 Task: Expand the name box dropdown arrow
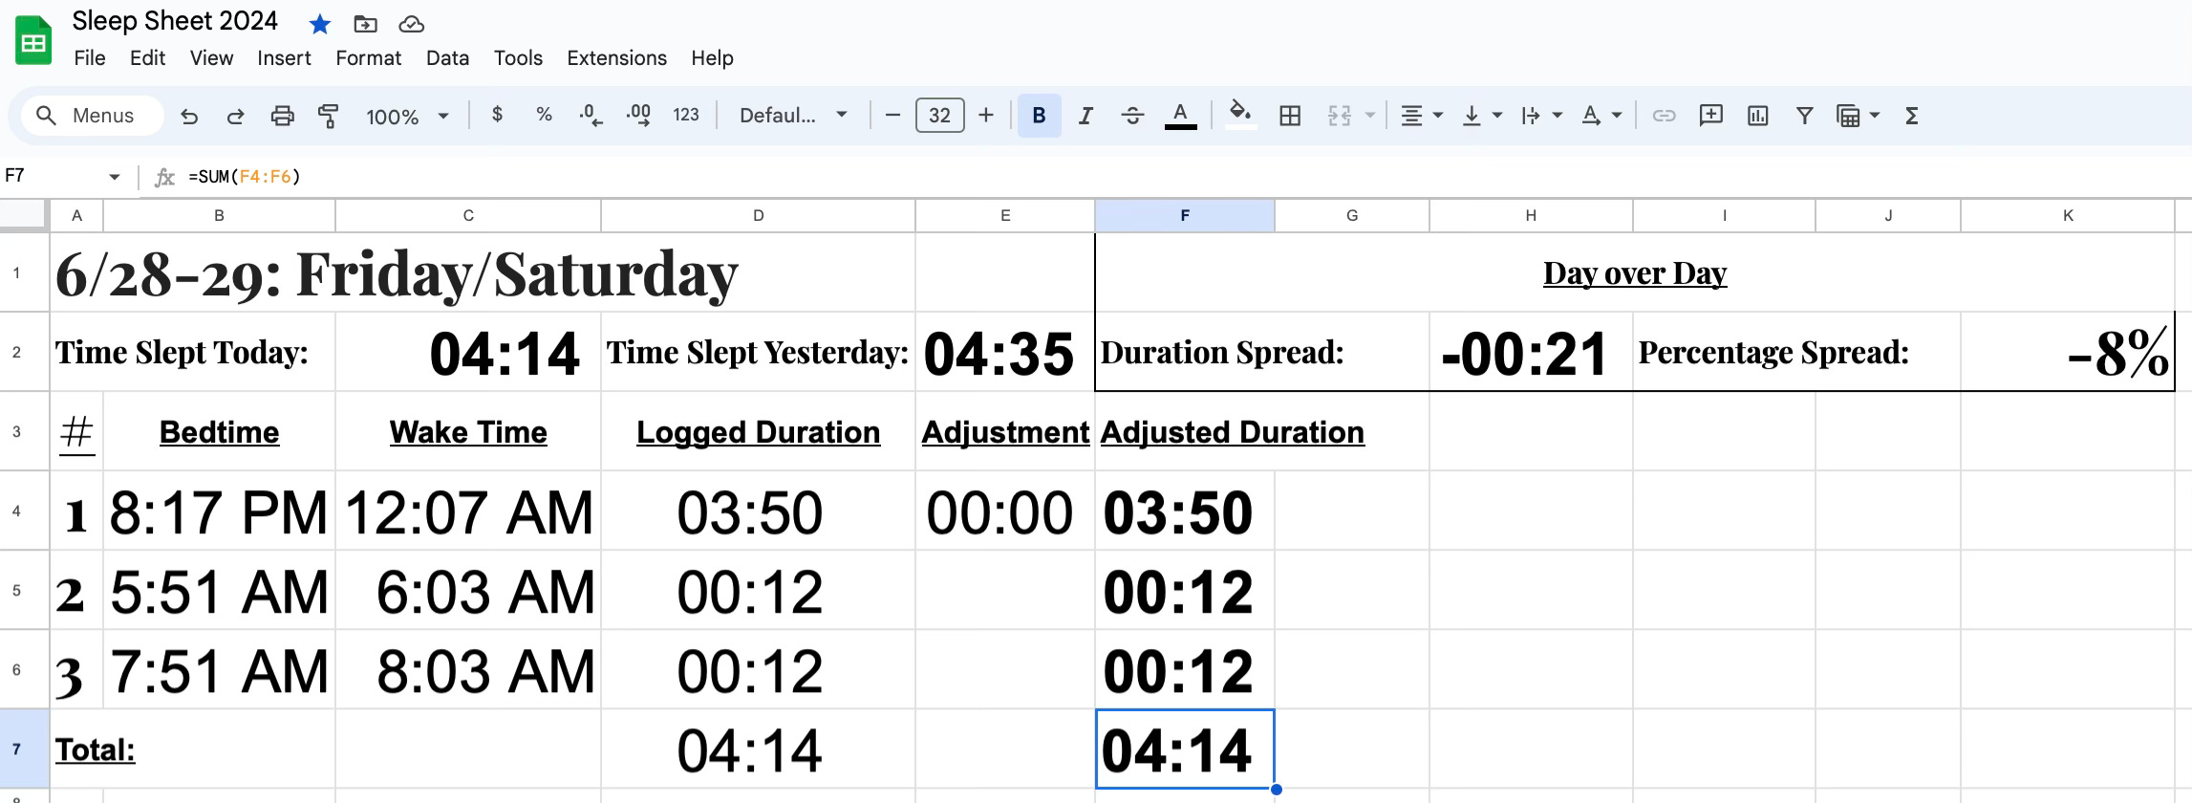pos(115,177)
